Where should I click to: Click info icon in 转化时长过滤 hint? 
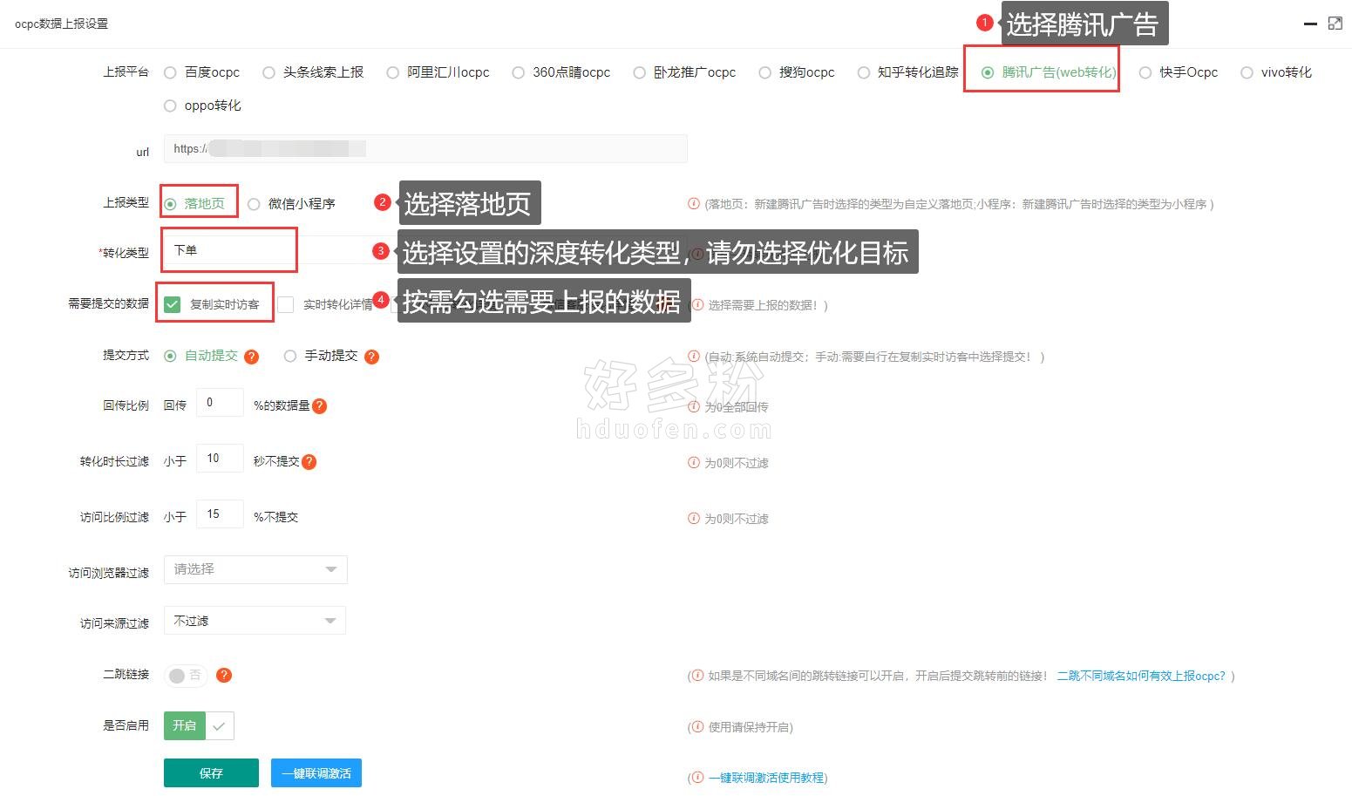pyautogui.click(x=694, y=463)
